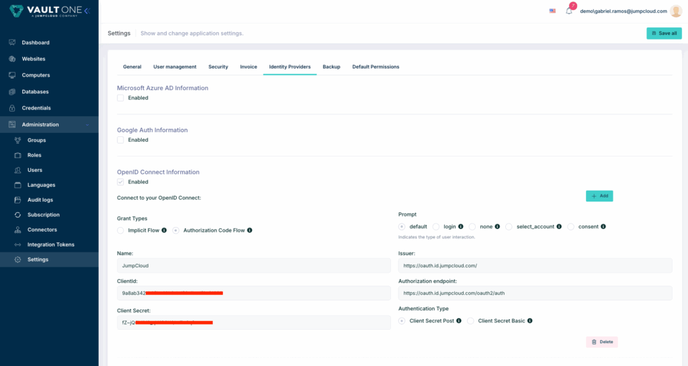Click the Save all button

point(664,33)
